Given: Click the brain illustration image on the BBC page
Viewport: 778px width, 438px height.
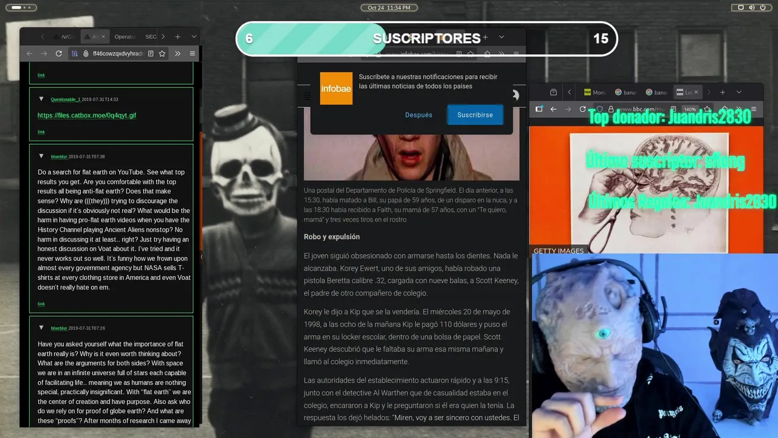Looking at the screenshot, I should click(649, 192).
